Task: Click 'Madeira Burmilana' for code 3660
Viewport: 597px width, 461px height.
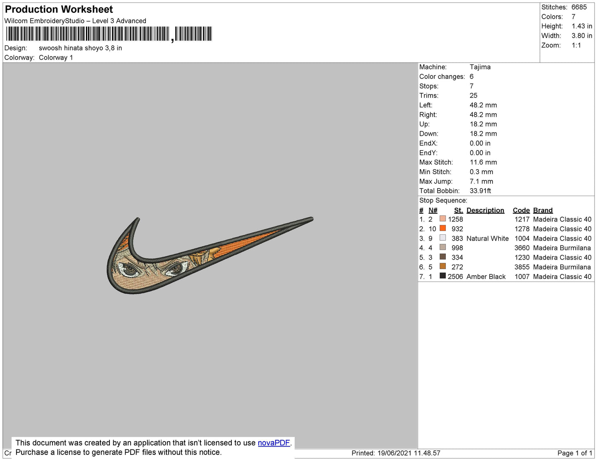Action: pos(562,248)
